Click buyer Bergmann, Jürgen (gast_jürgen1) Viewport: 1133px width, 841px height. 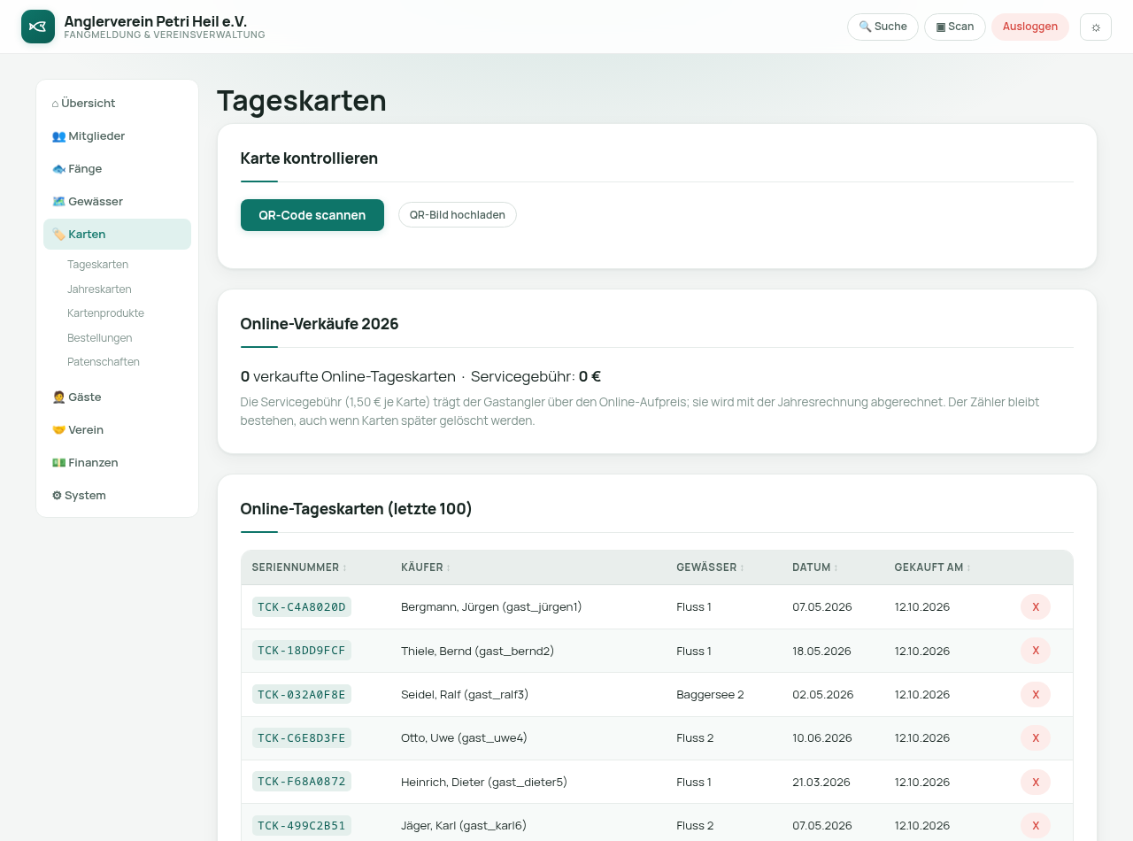pyautogui.click(x=491, y=607)
